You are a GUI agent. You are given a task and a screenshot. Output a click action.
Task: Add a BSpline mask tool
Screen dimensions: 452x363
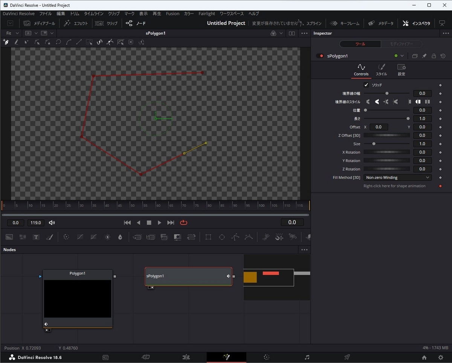coord(249,237)
